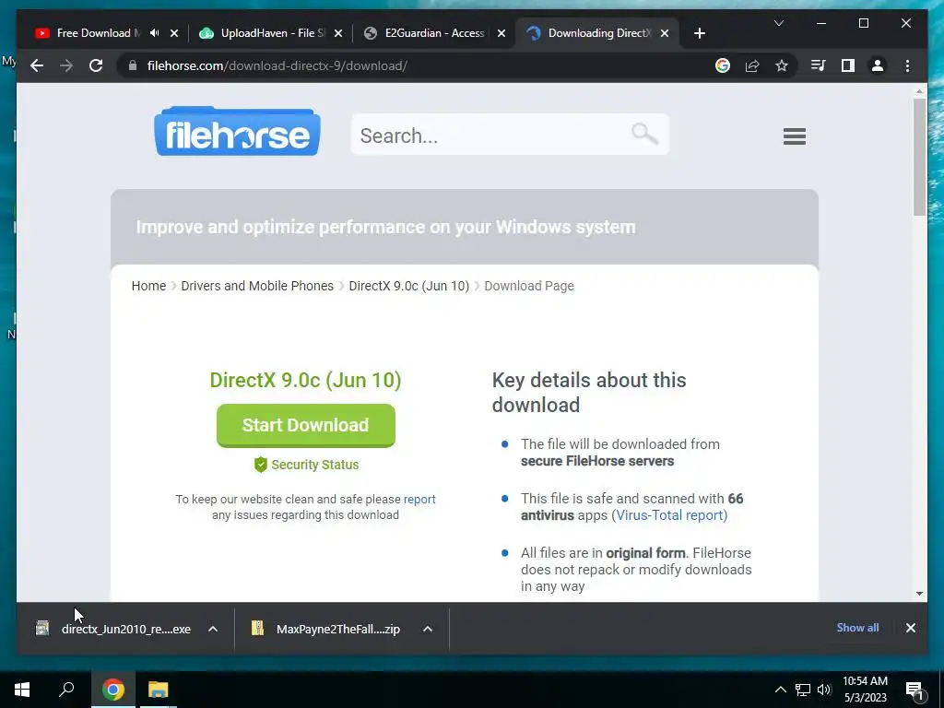Open the volume tray icon
944x708 pixels.
(x=823, y=690)
